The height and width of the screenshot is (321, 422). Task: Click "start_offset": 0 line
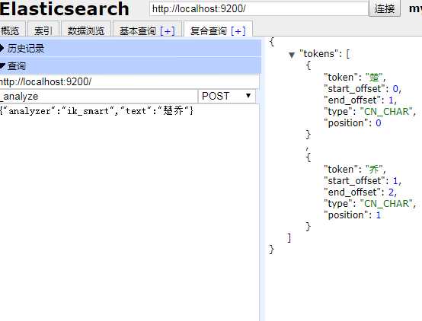pyautogui.click(x=363, y=89)
